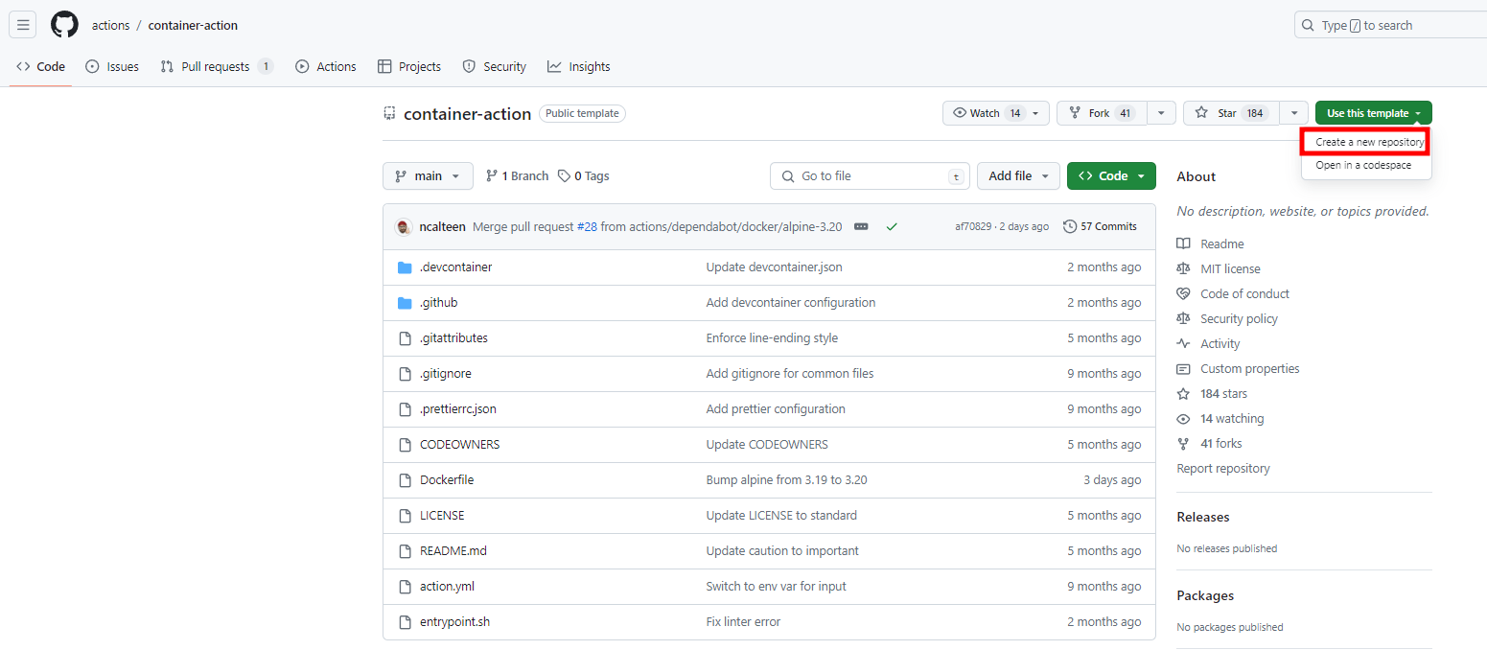Screen dimensions: 1487x650
Task: Open the main branch selector dropdown
Action: (428, 176)
